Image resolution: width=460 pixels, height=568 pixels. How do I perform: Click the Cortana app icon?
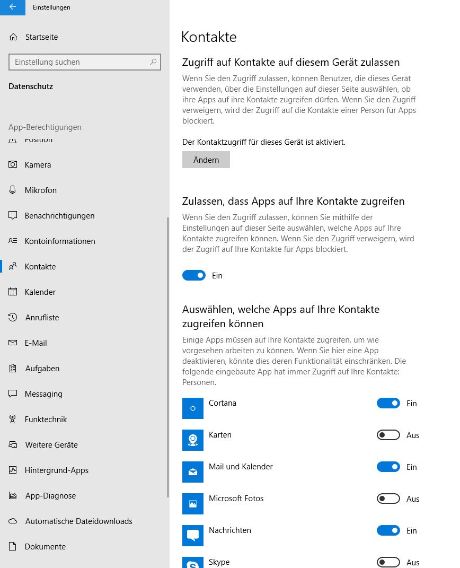(x=193, y=408)
